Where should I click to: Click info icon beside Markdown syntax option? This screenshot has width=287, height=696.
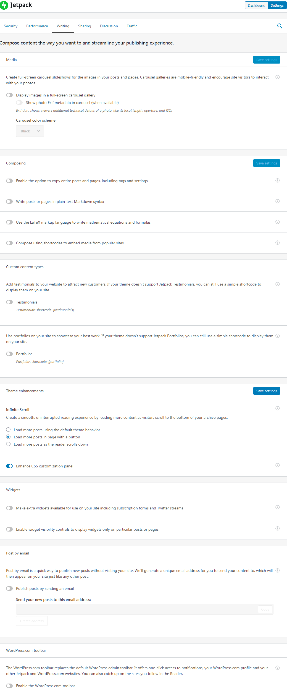pyautogui.click(x=278, y=201)
